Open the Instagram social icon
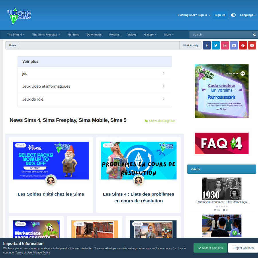 click(x=225, y=45)
